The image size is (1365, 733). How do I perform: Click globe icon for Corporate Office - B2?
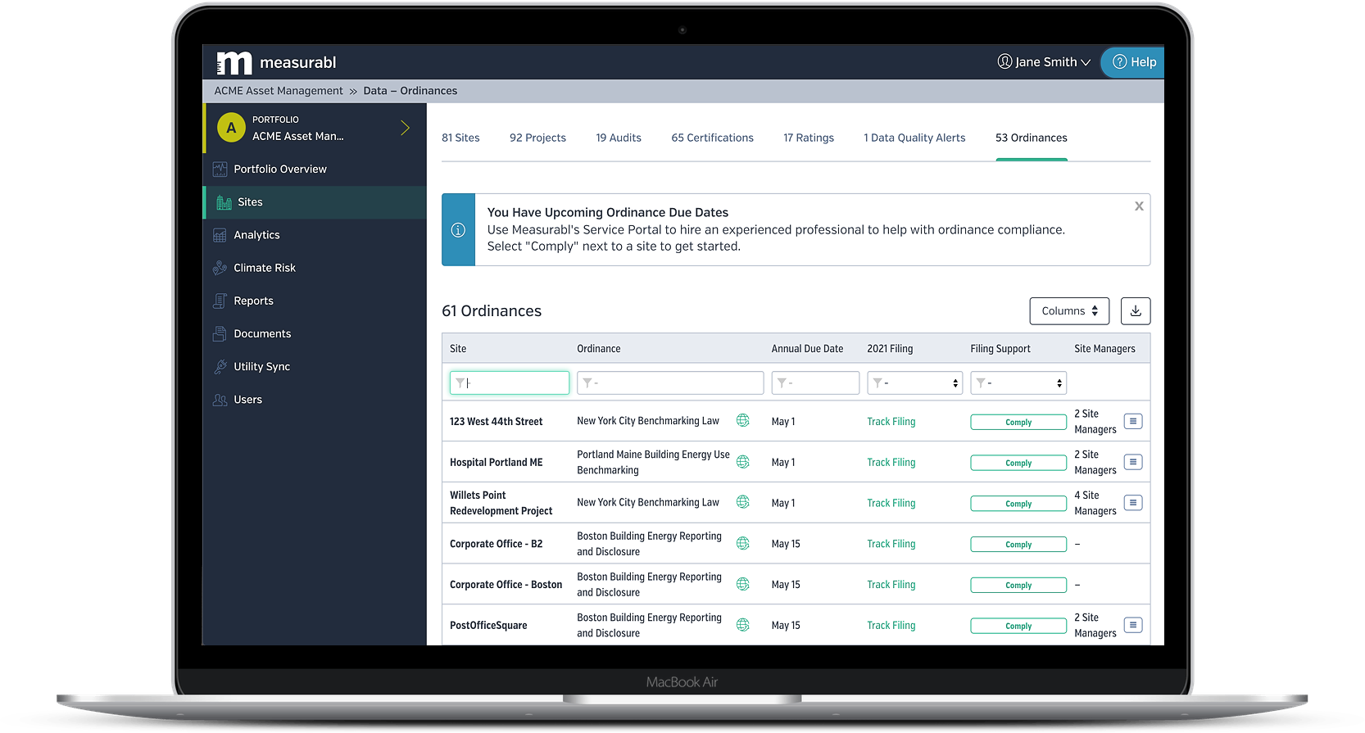point(743,543)
